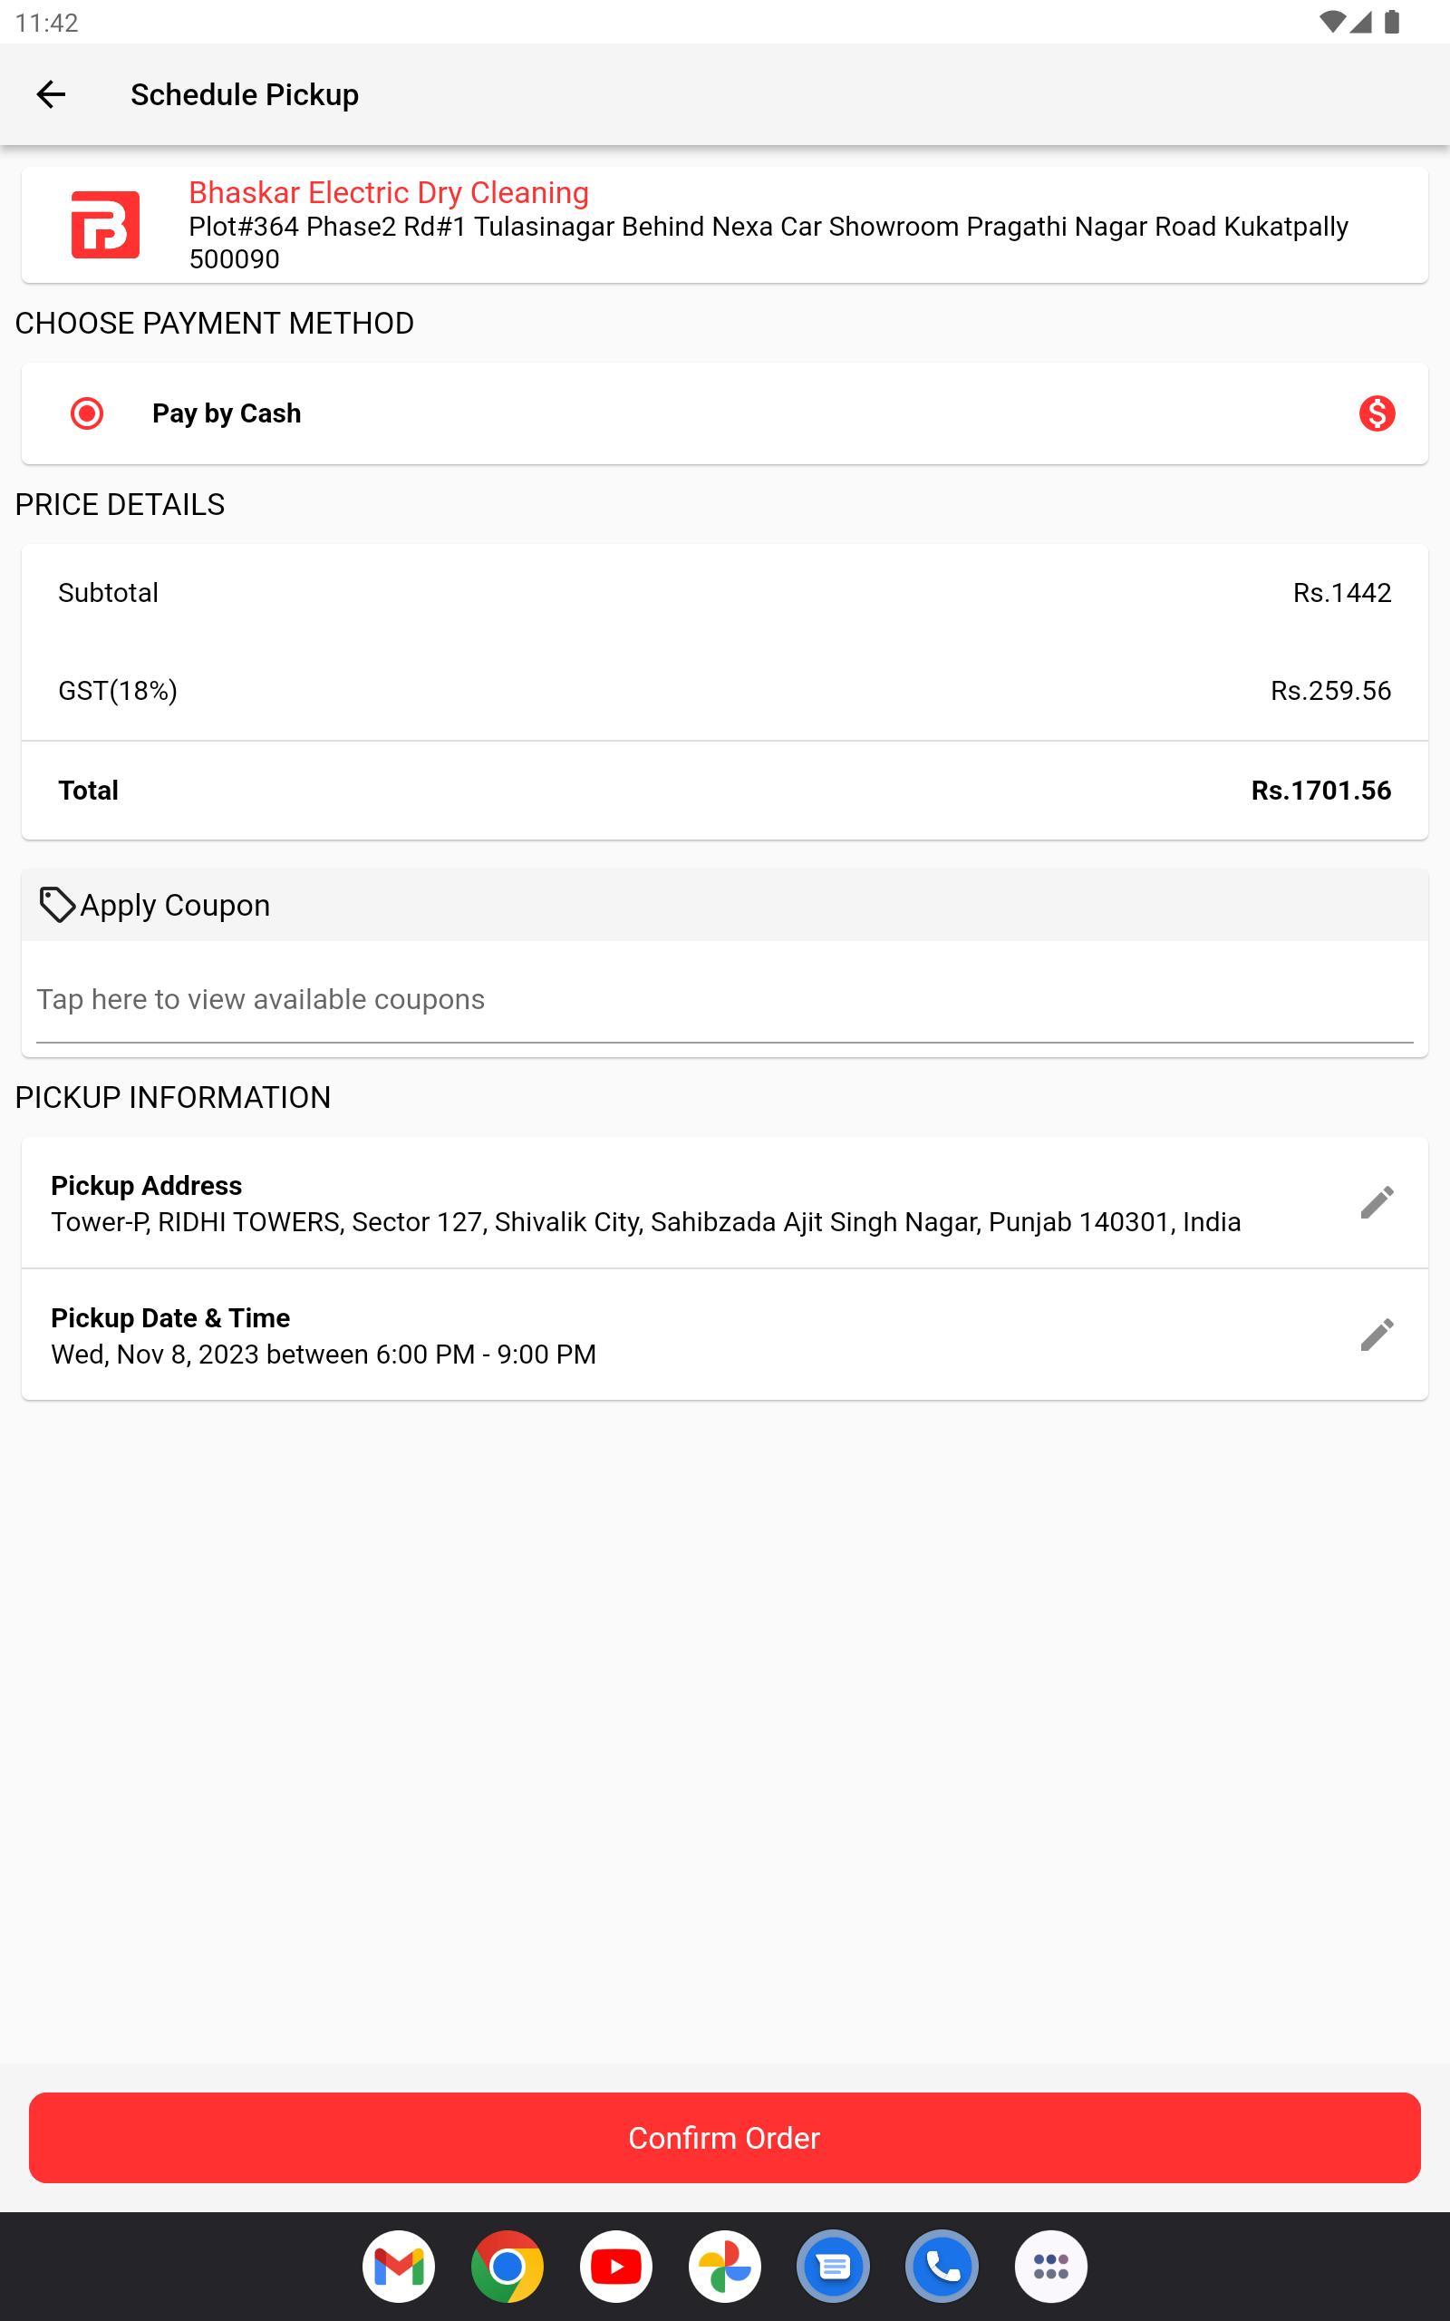Confirm the order with the red button
This screenshot has height=2321, width=1450.
tap(724, 2138)
